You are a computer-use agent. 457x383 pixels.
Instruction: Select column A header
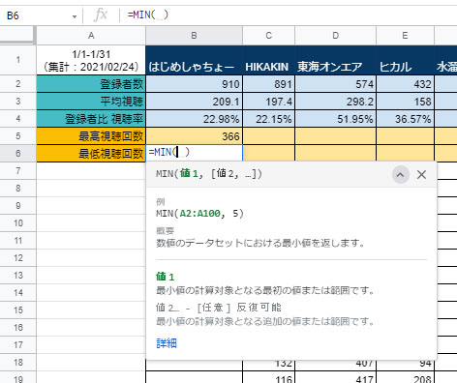91,36
